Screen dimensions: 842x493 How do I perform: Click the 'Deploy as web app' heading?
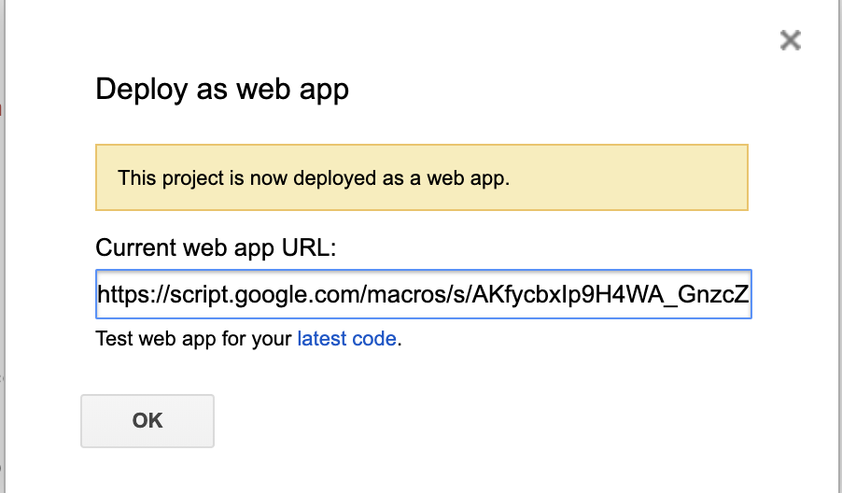pos(222,89)
